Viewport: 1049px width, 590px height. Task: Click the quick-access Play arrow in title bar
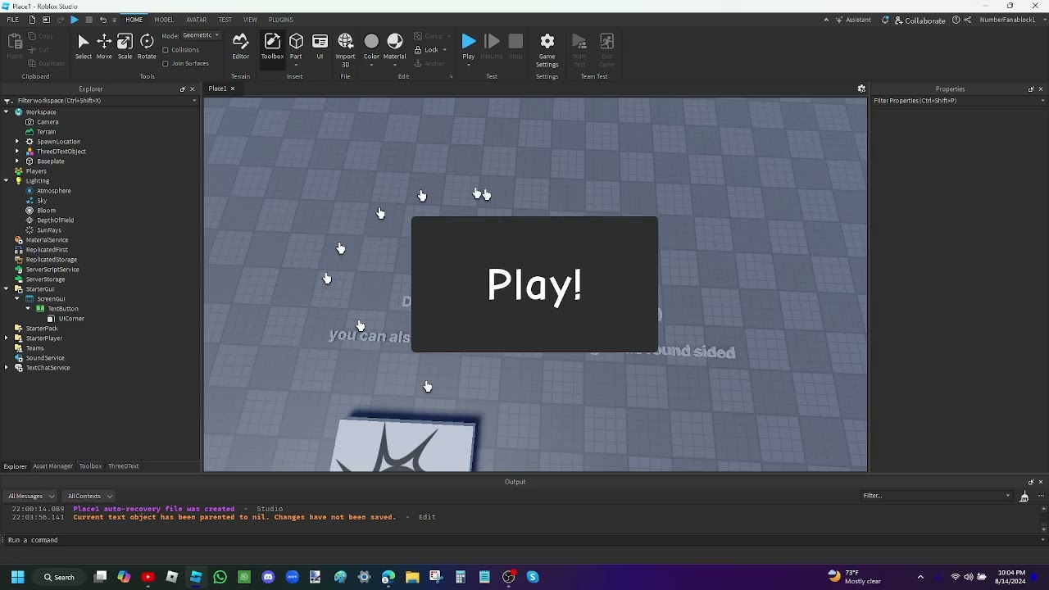click(75, 20)
